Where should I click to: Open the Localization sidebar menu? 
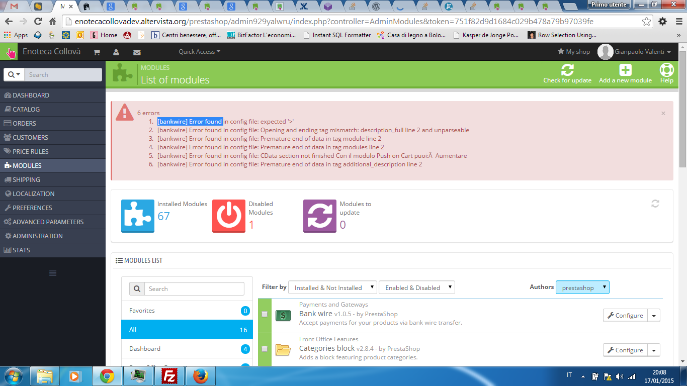(53, 194)
